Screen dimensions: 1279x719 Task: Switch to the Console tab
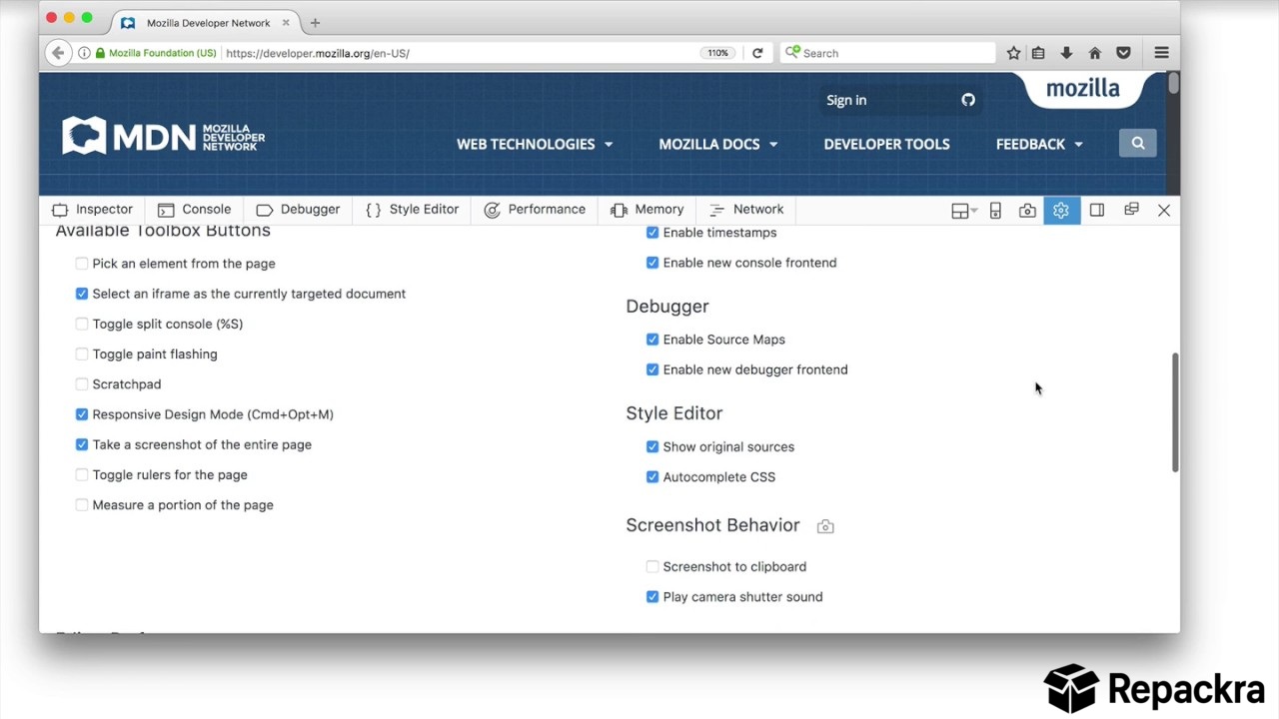pyautogui.click(x=195, y=210)
